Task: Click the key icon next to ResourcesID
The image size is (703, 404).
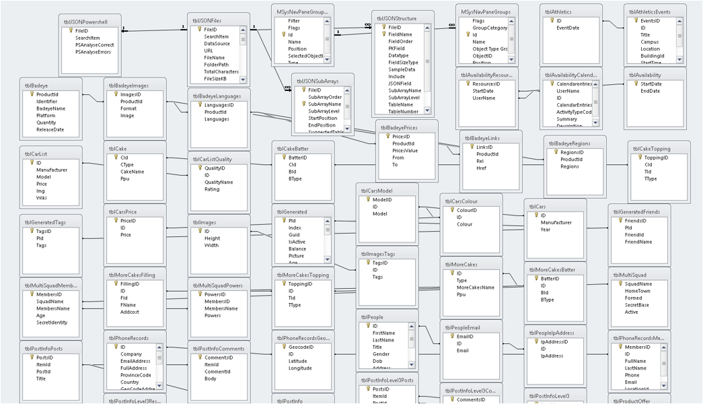Action: click(x=468, y=84)
